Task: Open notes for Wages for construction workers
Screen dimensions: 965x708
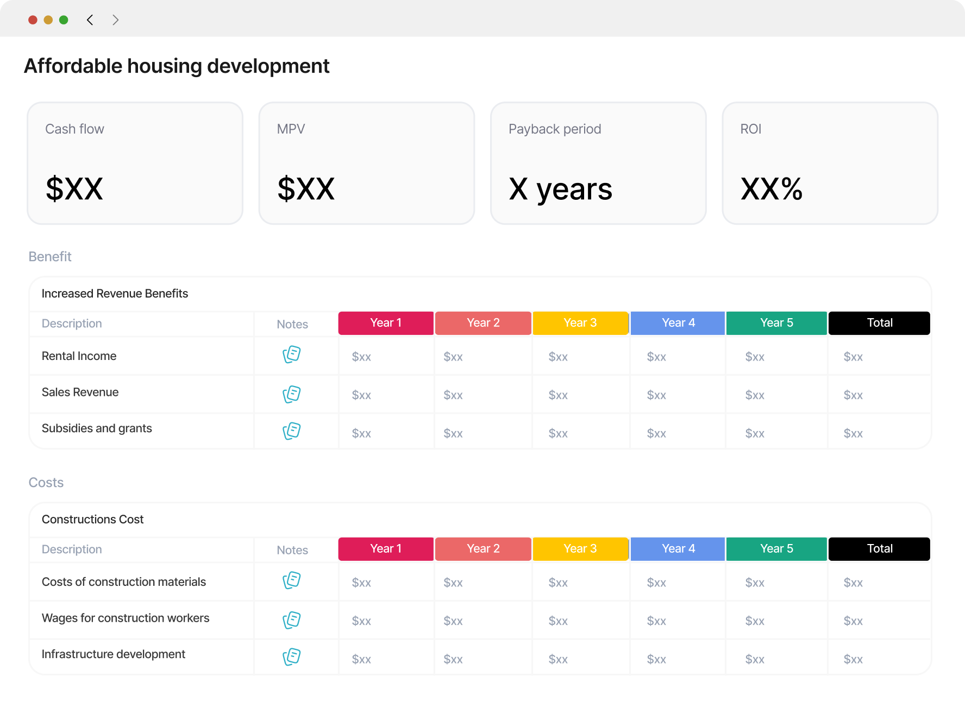Action: (x=292, y=620)
